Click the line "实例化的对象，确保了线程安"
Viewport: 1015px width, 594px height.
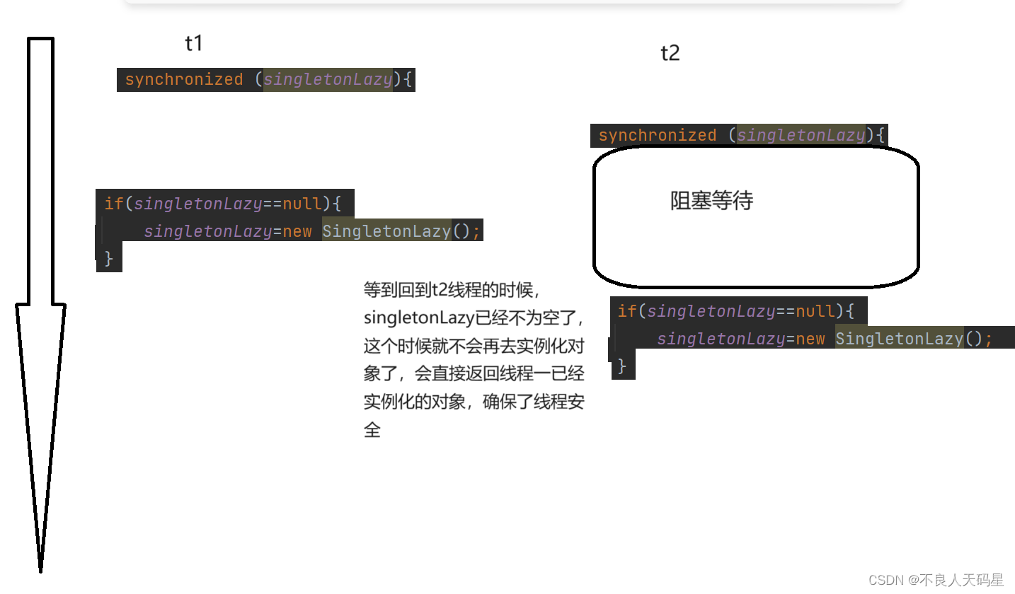(474, 402)
